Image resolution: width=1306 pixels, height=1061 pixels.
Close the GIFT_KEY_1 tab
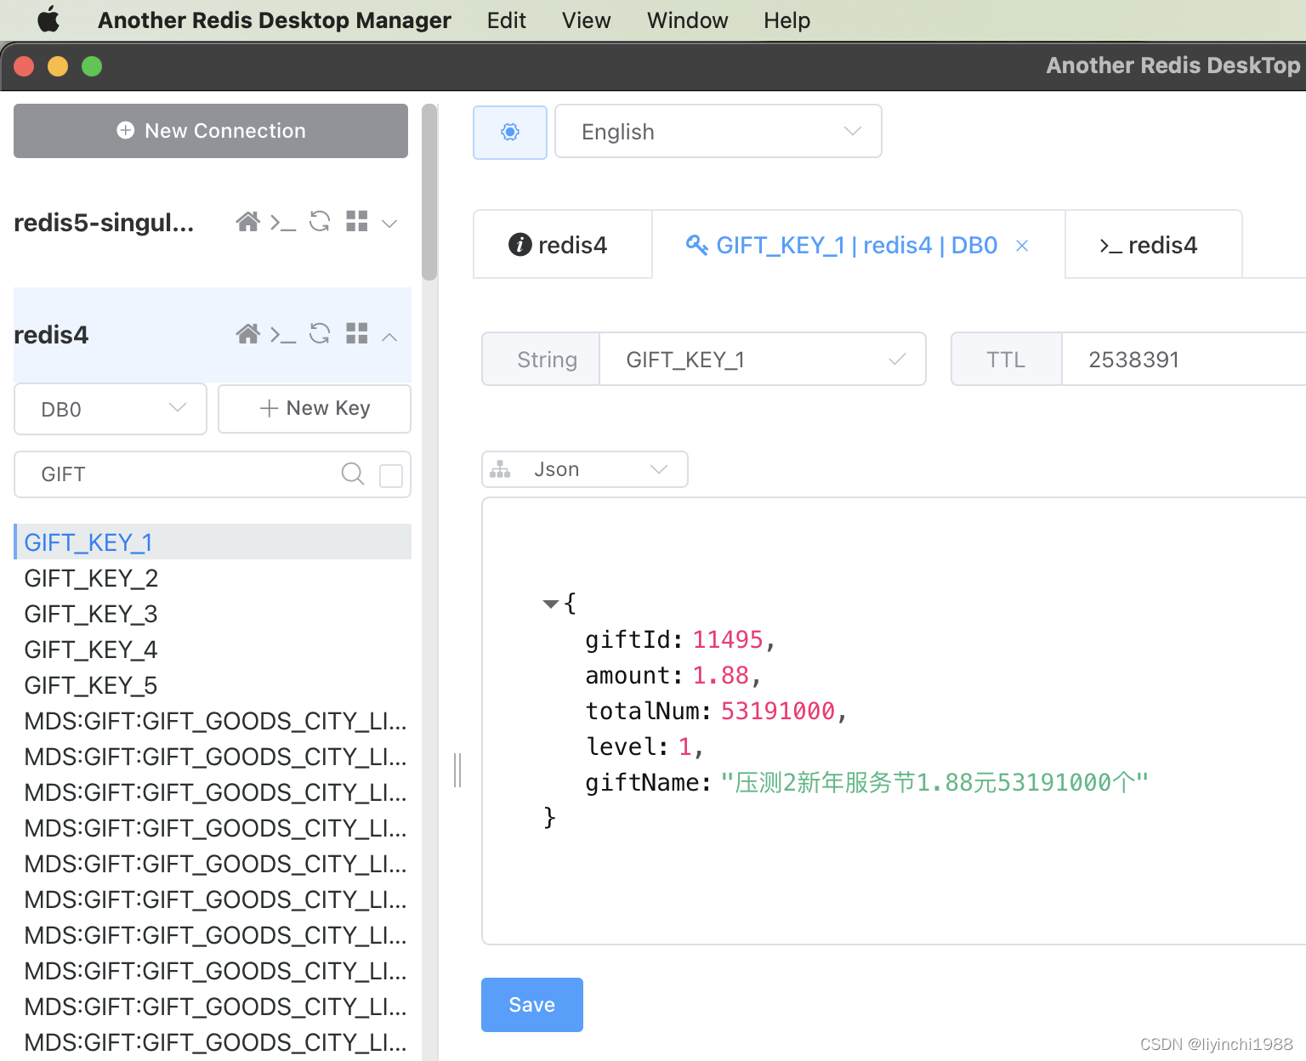(x=1022, y=246)
